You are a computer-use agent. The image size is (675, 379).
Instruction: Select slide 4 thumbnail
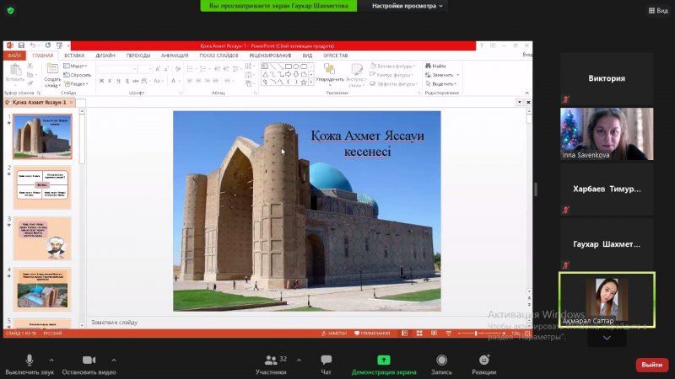tap(42, 289)
